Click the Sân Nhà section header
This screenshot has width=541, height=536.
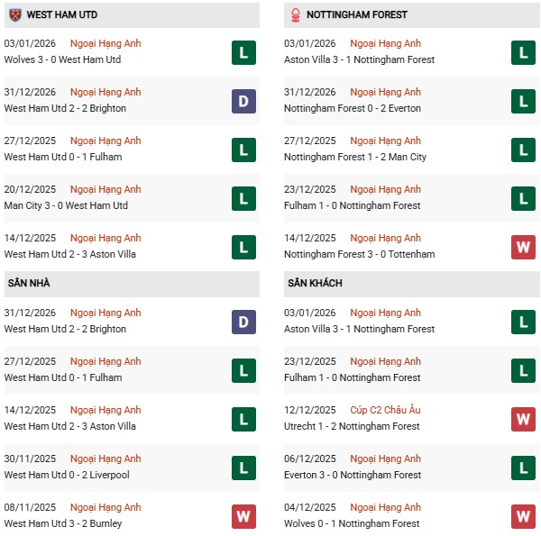[29, 284]
